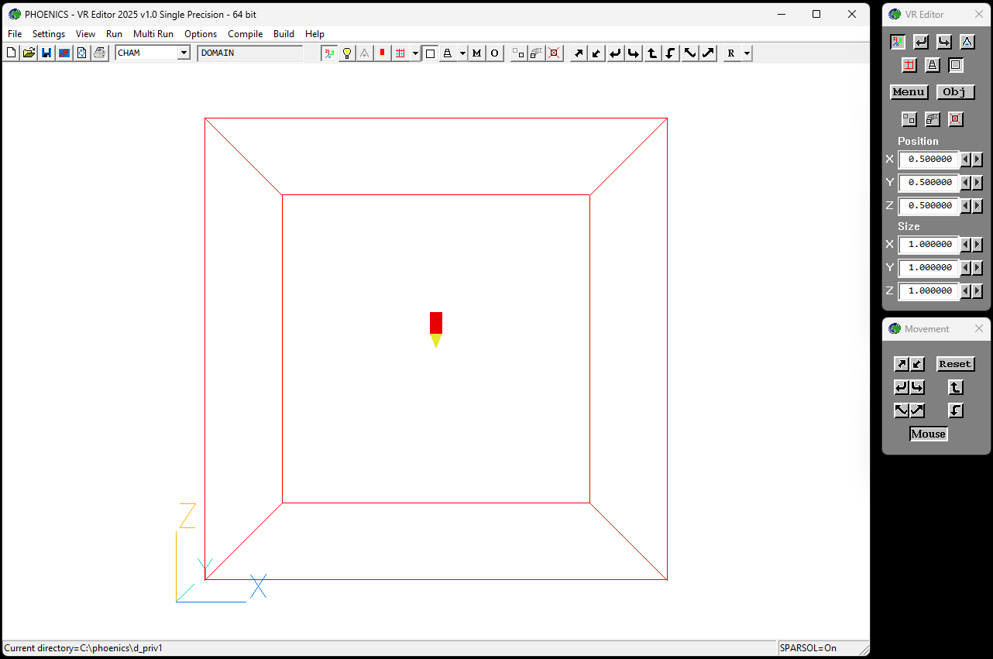Select the wireframe view icon
Viewport: 993px width, 659px height.
431,53
